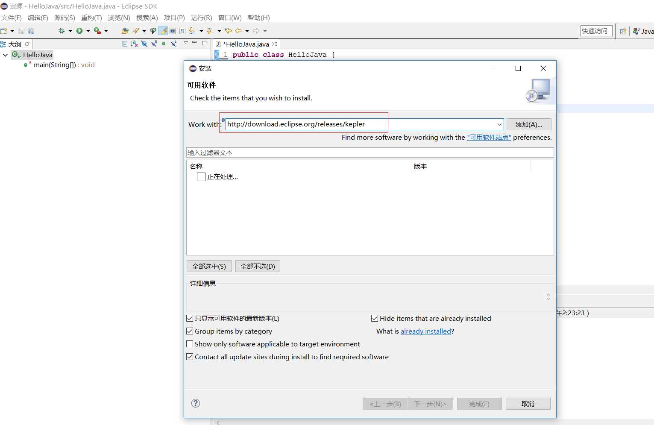Open the outline panel View Menu triangle
The width and height of the screenshot is (654, 425).
pyautogui.click(x=186, y=43)
